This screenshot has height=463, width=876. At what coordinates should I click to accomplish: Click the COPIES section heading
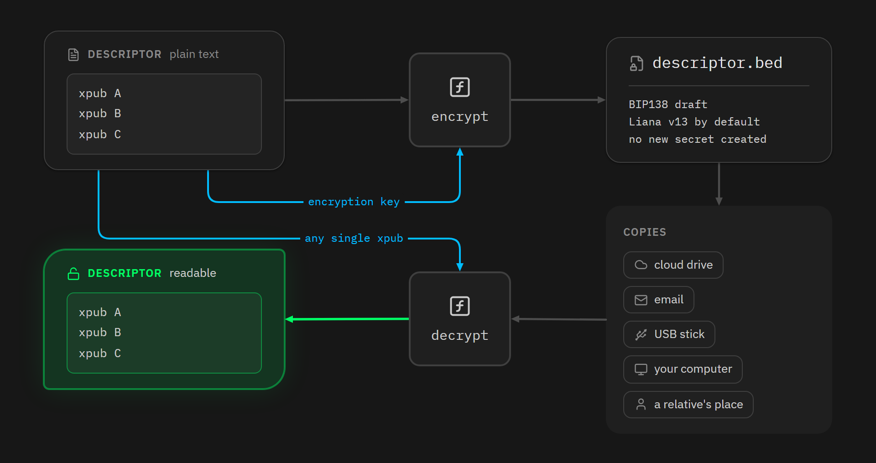[x=645, y=232]
